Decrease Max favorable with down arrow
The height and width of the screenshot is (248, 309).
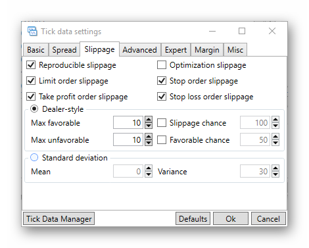click(x=149, y=126)
